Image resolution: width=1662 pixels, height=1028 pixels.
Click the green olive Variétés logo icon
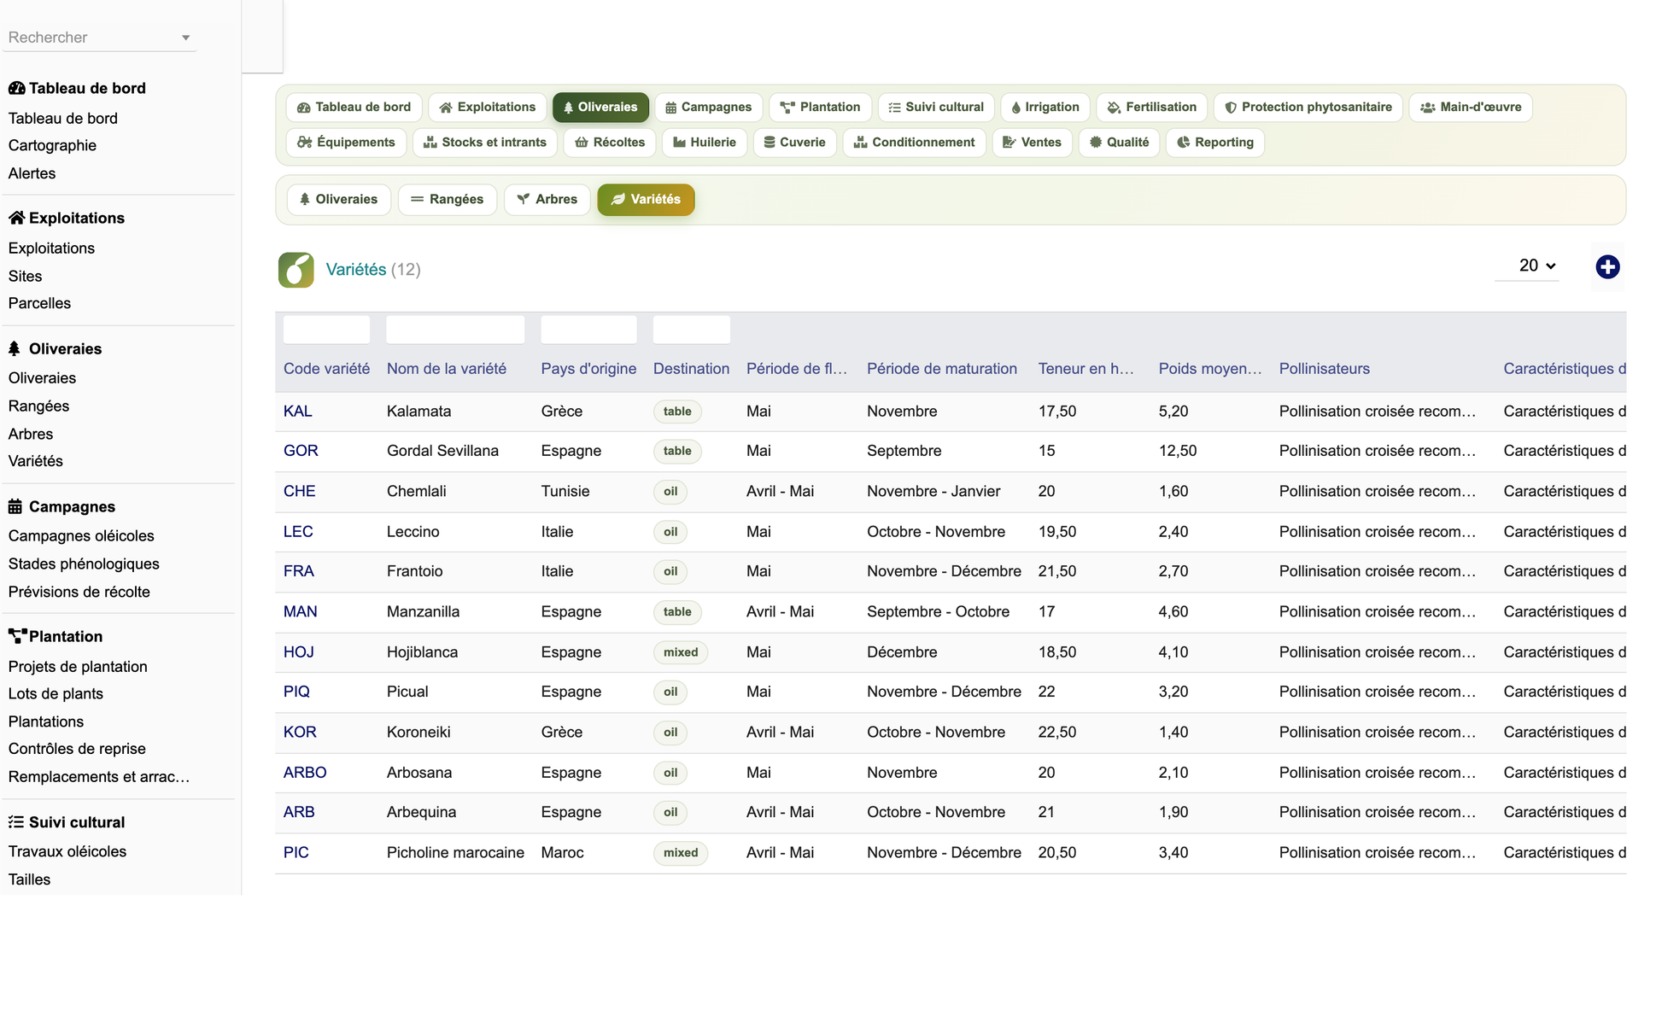pyautogui.click(x=296, y=270)
